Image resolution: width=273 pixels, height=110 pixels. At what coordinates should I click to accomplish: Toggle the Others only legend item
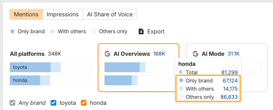(110, 32)
